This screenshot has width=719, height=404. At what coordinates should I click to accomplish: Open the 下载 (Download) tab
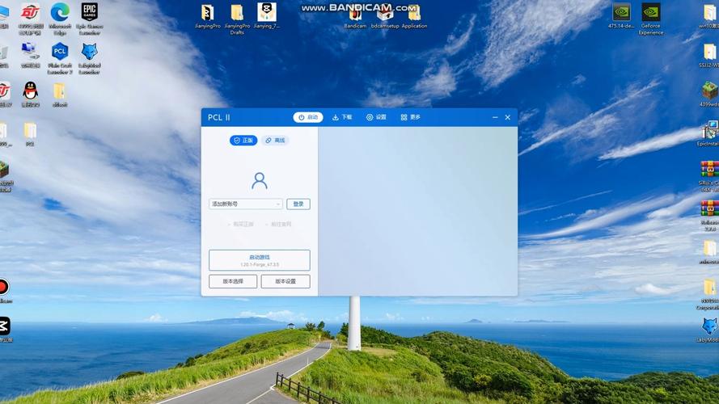click(342, 117)
